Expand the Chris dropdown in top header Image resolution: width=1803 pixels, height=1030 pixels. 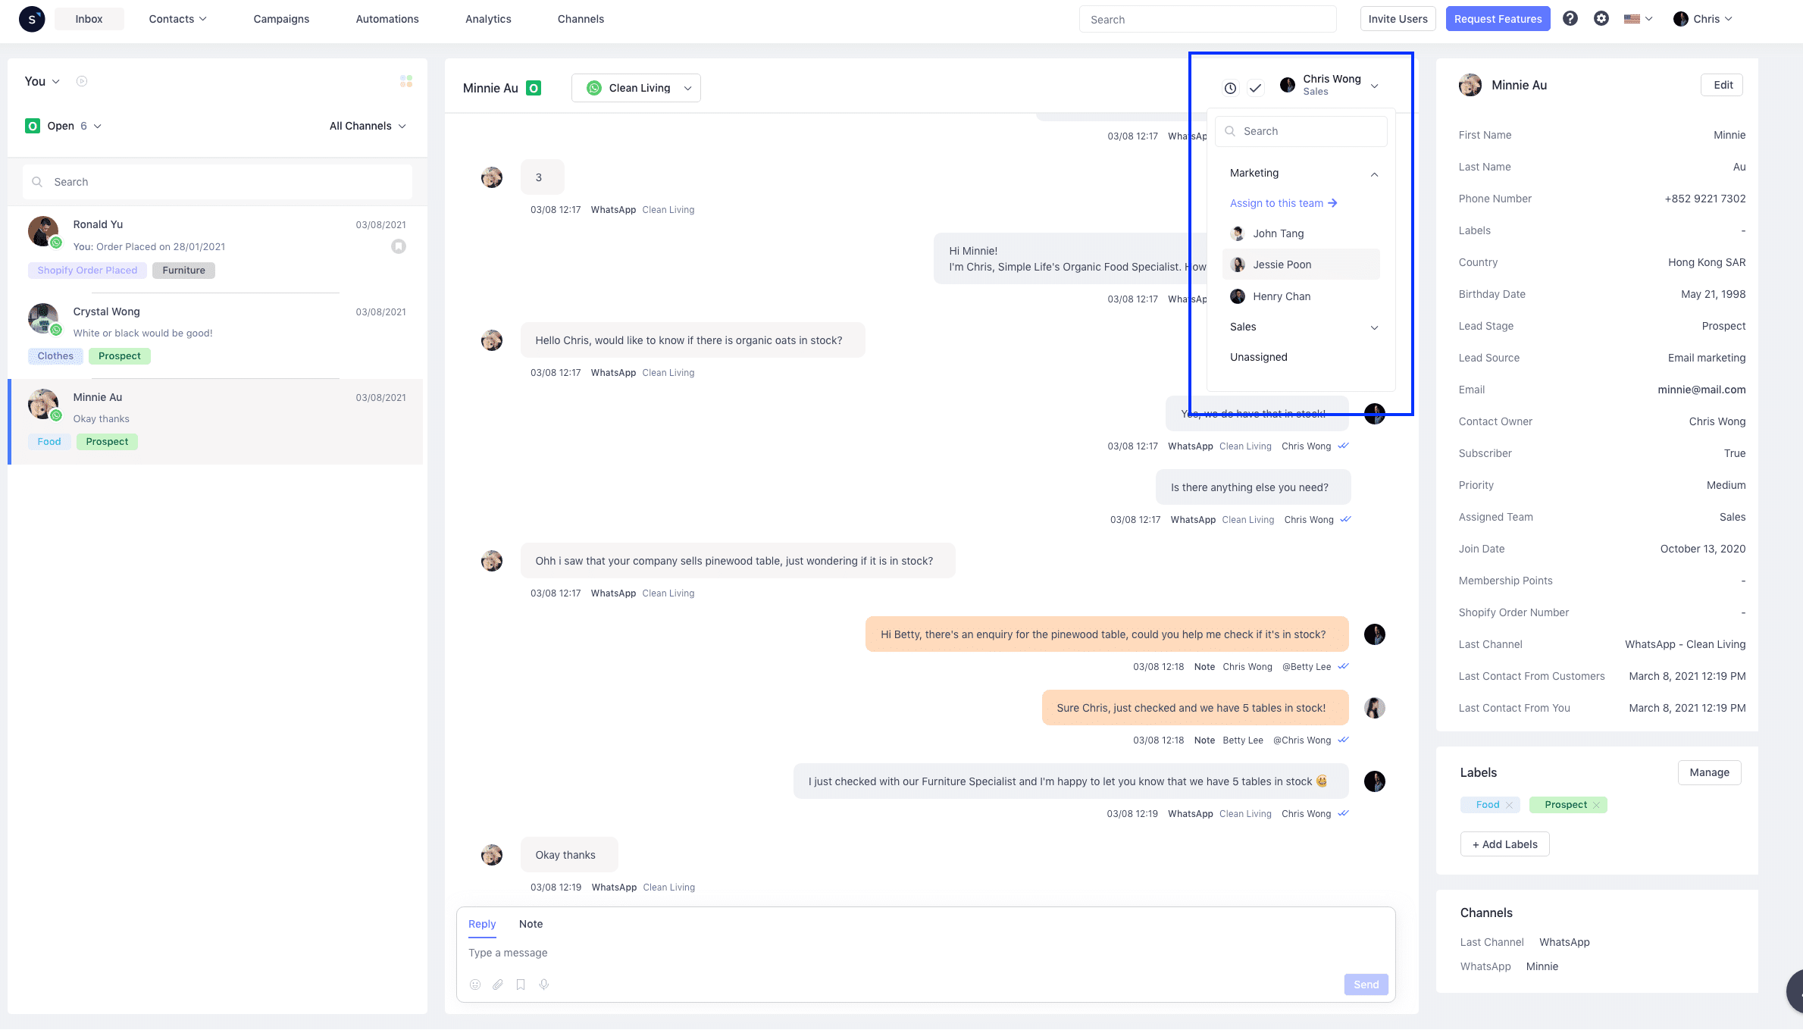[1730, 19]
